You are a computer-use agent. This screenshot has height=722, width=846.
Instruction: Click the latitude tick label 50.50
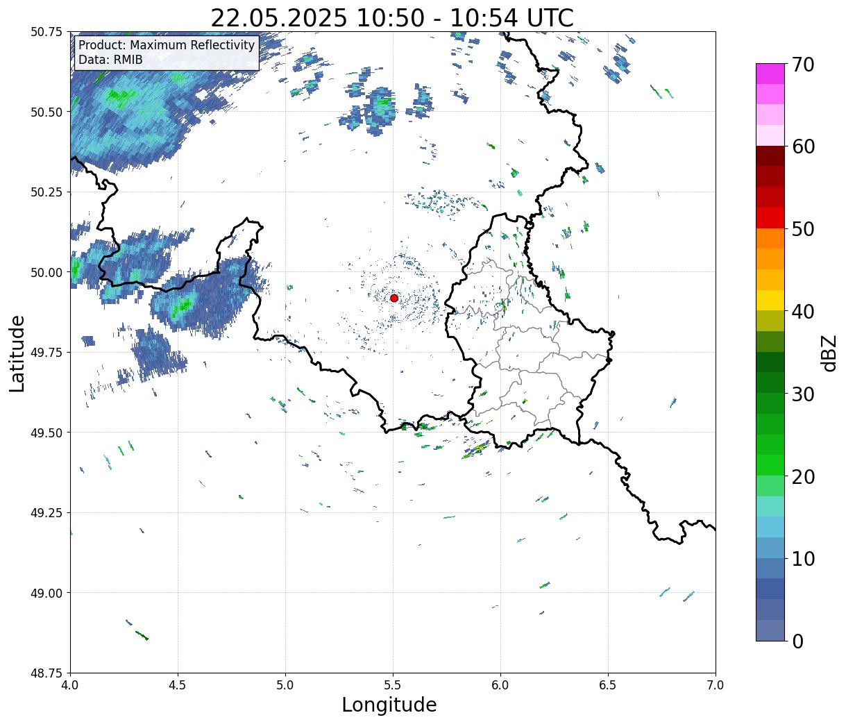click(x=46, y=112)
